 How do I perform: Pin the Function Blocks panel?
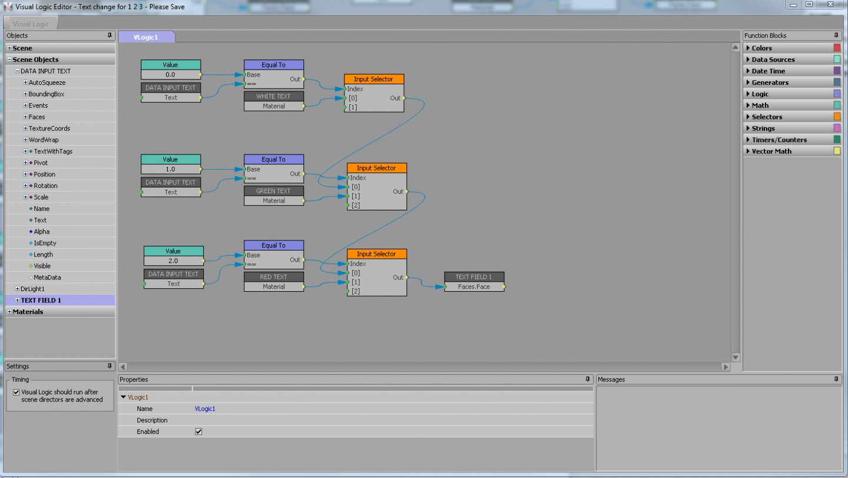(836, 35)
